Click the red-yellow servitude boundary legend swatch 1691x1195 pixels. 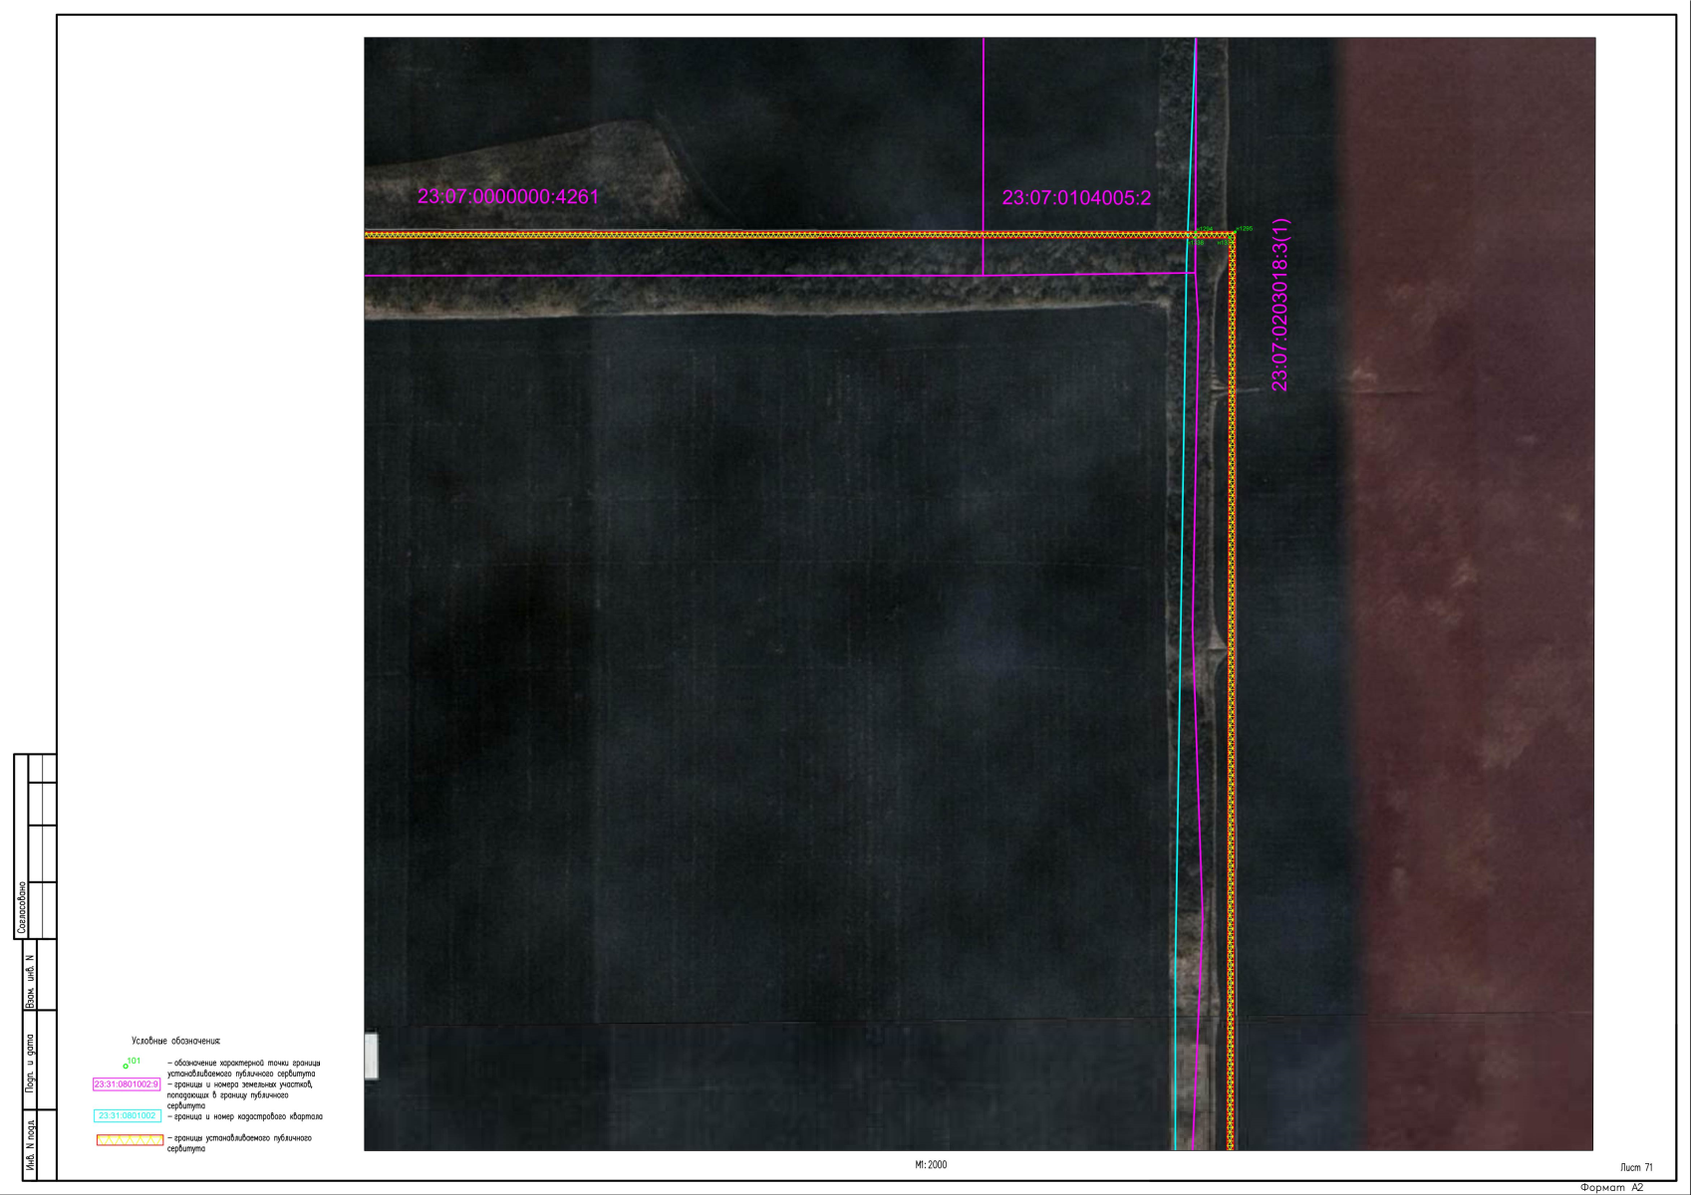[x=130, y=1140]
